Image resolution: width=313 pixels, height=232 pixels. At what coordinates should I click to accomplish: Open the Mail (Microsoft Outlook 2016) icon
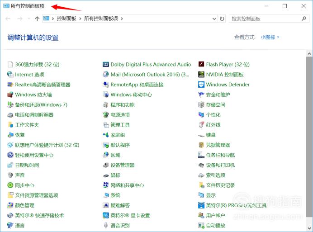(x=105, y=75)
